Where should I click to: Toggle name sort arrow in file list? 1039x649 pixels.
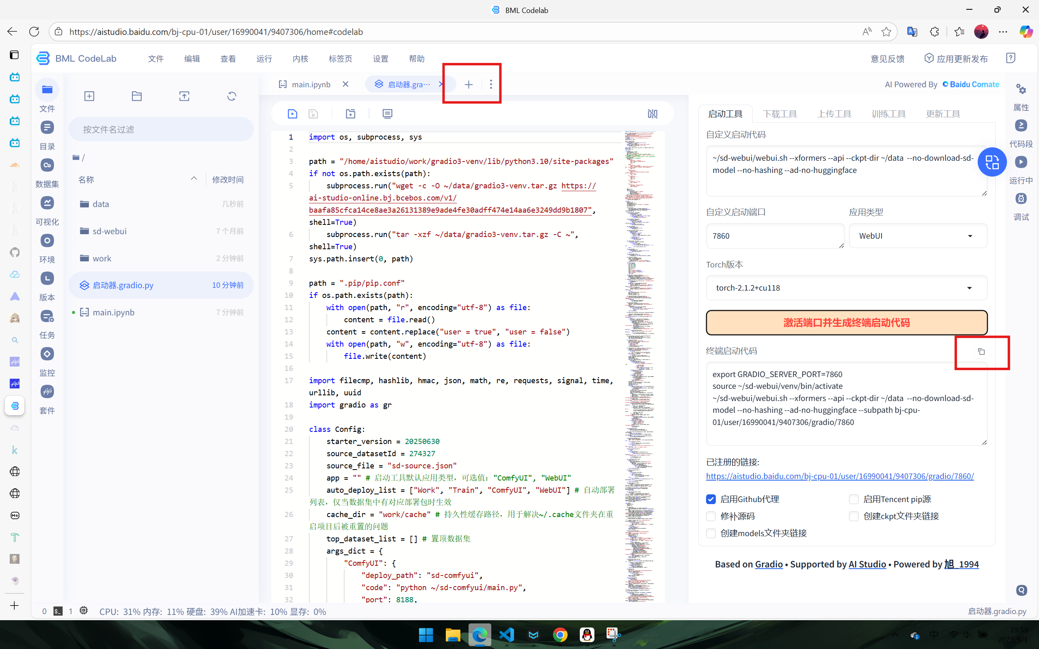pos(194,179)
